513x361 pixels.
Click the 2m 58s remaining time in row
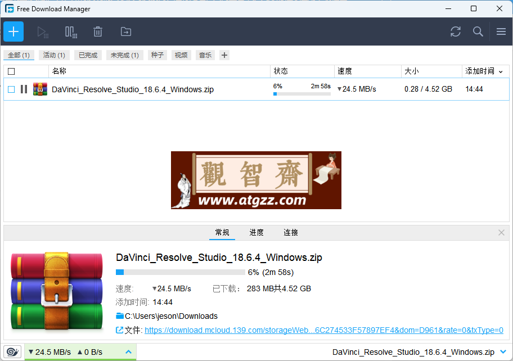tap(321, 86)
